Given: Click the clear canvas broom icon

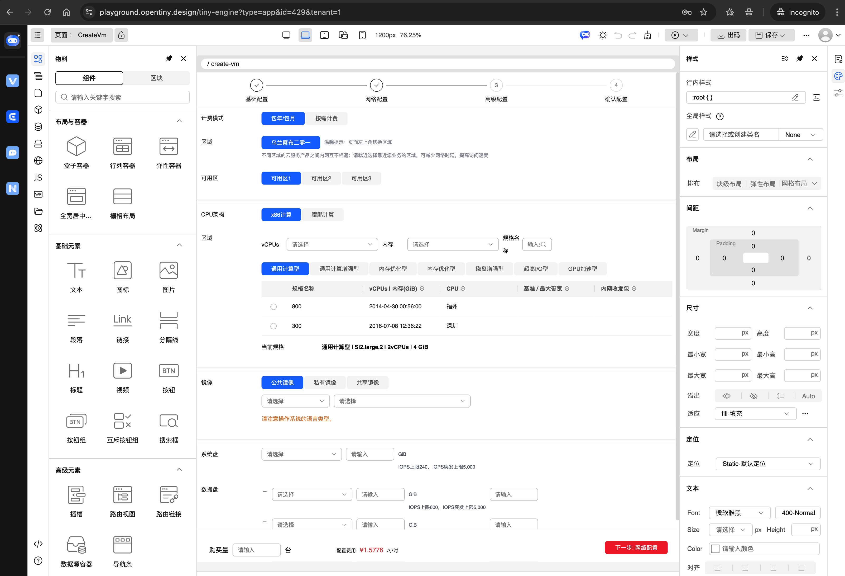Looking at the screenshot, I should (647, 35).
